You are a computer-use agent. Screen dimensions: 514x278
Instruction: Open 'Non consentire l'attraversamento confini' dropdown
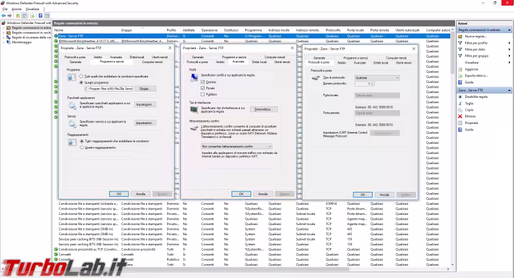click(236, 146)
